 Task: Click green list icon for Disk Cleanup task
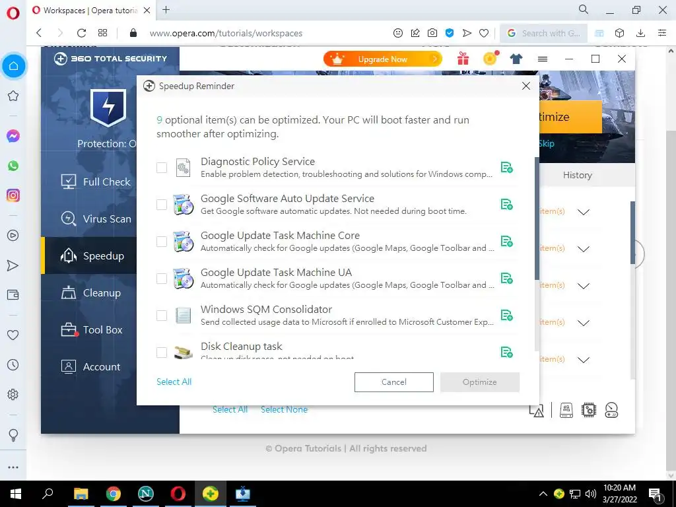pyautogui.click(x=506, y=353)
